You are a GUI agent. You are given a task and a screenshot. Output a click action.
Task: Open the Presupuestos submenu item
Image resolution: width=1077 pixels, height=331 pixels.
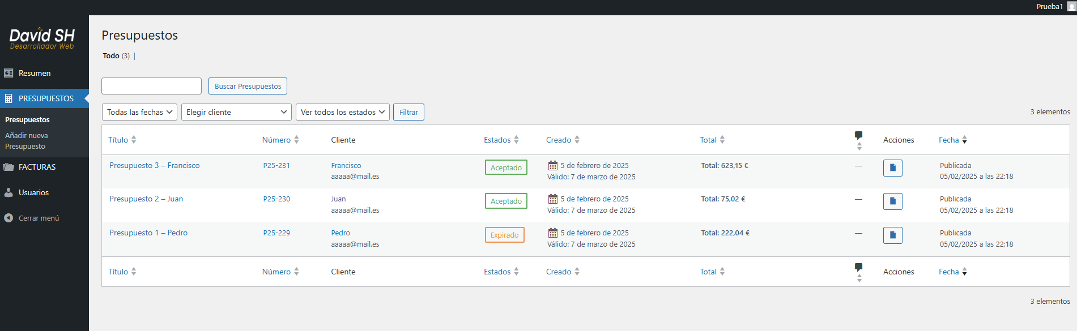(x=27, y=120)
